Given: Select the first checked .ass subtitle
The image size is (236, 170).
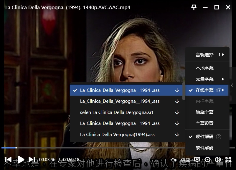Looking at the screenshot, I should tap(120, 90).
